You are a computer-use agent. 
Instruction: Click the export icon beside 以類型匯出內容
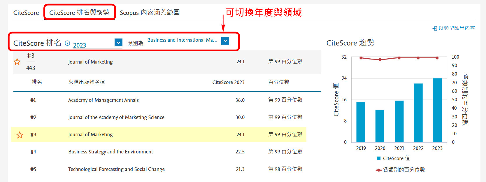click(435, 28)
